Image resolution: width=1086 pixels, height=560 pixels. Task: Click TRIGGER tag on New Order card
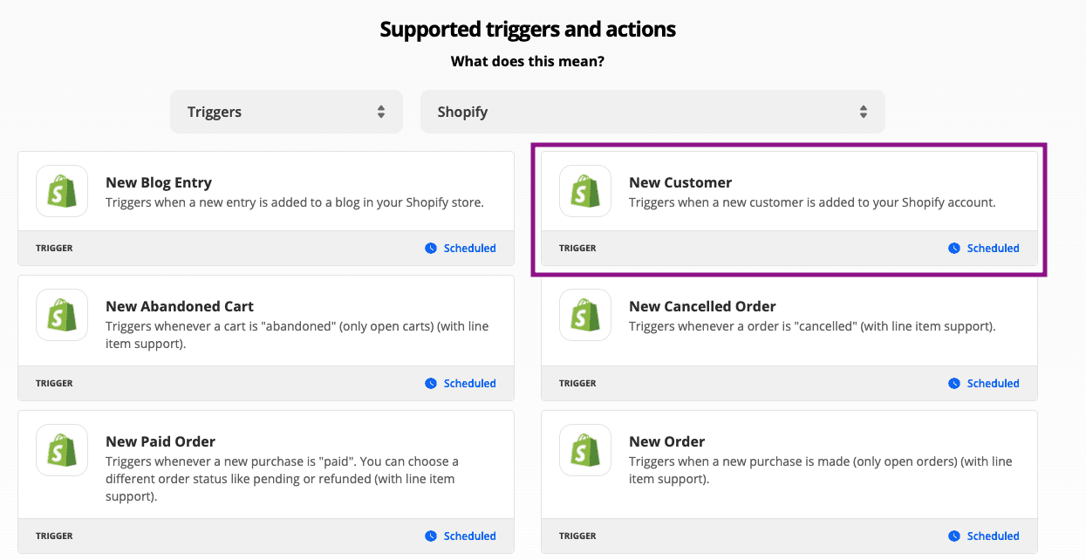tap(577, 536)
